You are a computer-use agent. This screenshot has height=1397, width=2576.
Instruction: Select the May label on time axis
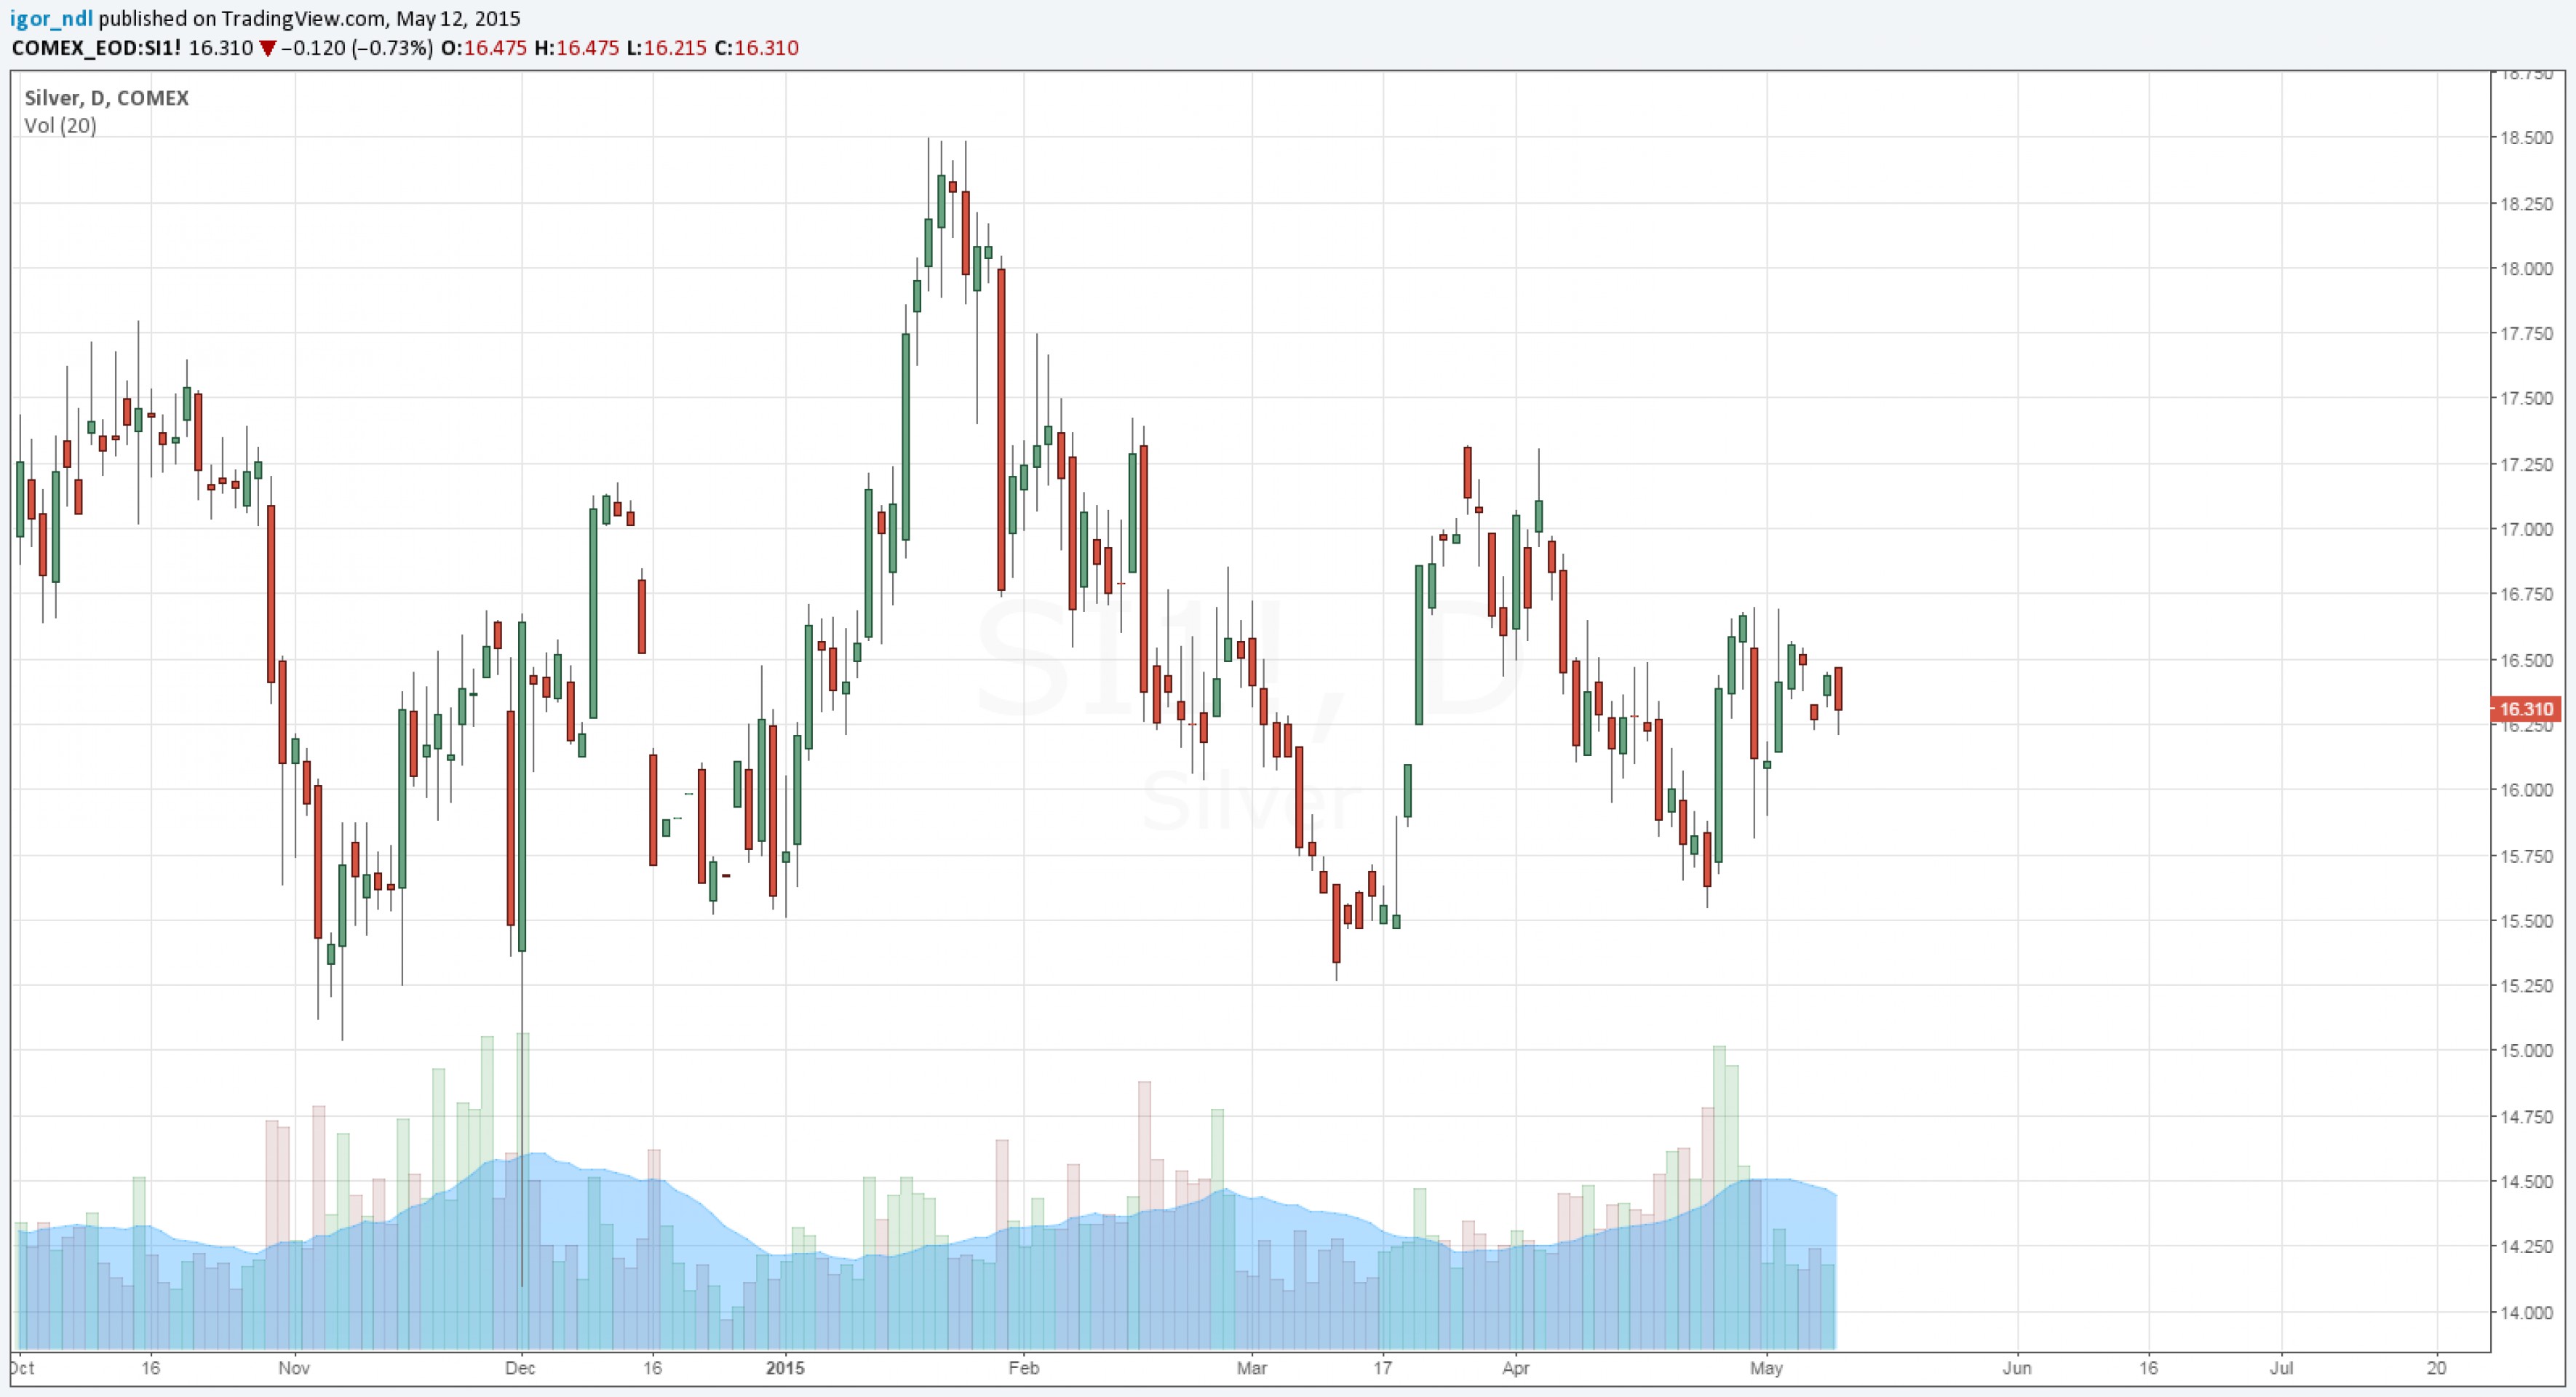[1766, 1367]
